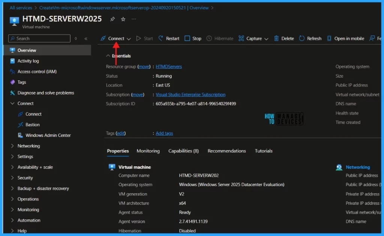Click the Windows Admin Center icon
This screenshot has height=236, width=384.
tap(20, 135)
